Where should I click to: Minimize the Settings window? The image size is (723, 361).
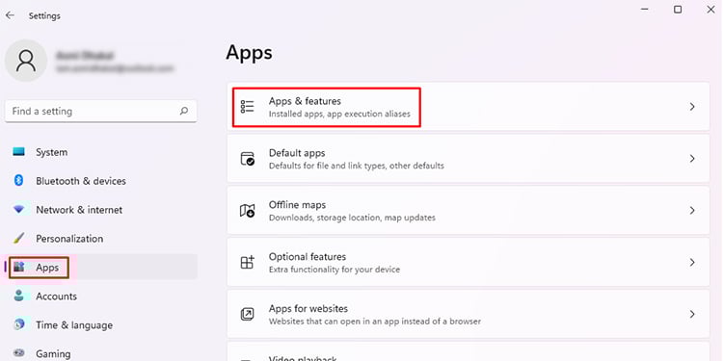pos(645,10)
